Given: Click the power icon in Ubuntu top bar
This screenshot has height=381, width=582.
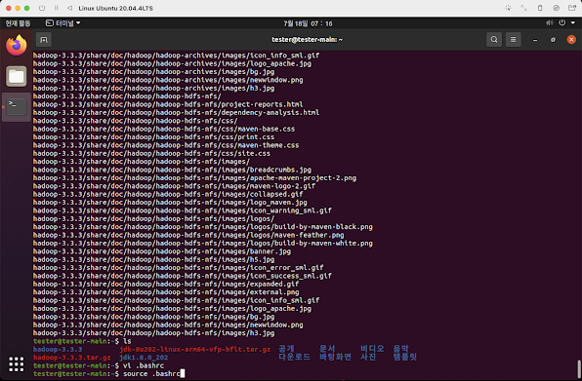Looking at the screenshot, I should point(562,23).
